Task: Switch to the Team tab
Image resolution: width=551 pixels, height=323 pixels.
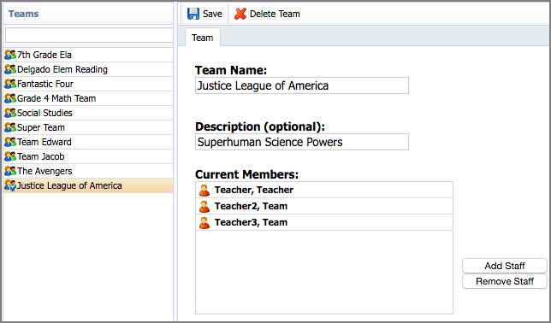Action: [x=203, y=38]
